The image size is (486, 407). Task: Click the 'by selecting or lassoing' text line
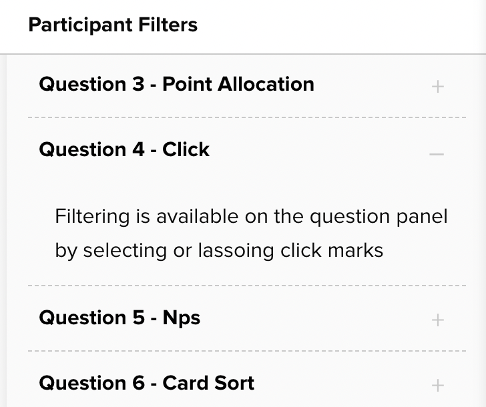click(x=219, y=251)
